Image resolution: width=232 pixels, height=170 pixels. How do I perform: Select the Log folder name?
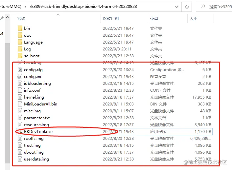28,49
